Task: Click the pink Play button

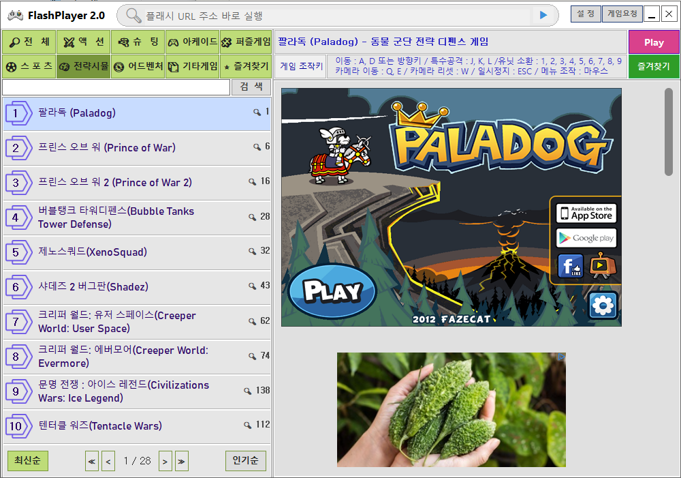Action: coord(654,42)
